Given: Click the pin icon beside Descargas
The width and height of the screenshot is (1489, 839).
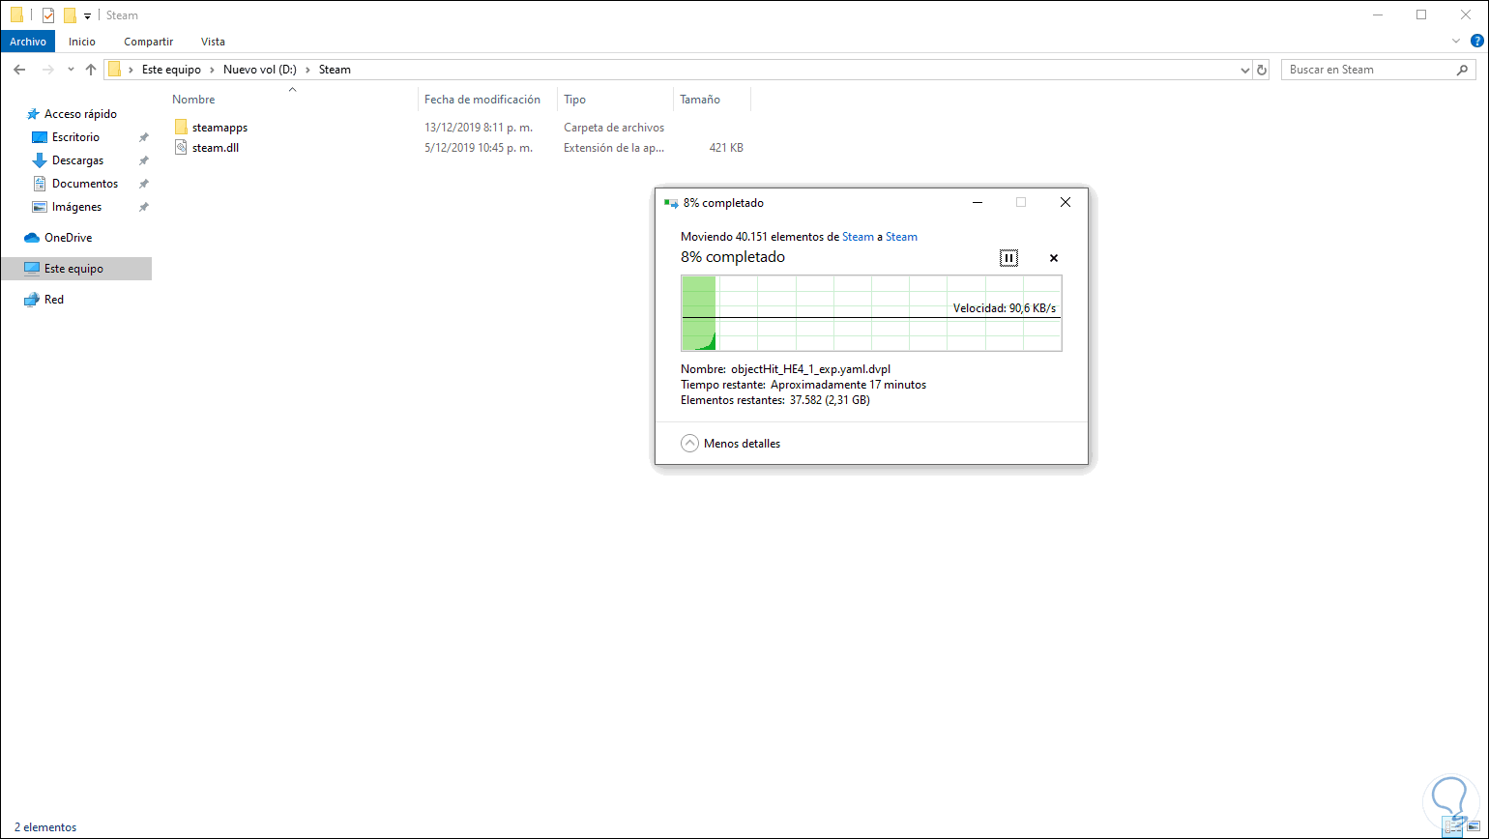Looking at the screenshot, I should point(144,160).
